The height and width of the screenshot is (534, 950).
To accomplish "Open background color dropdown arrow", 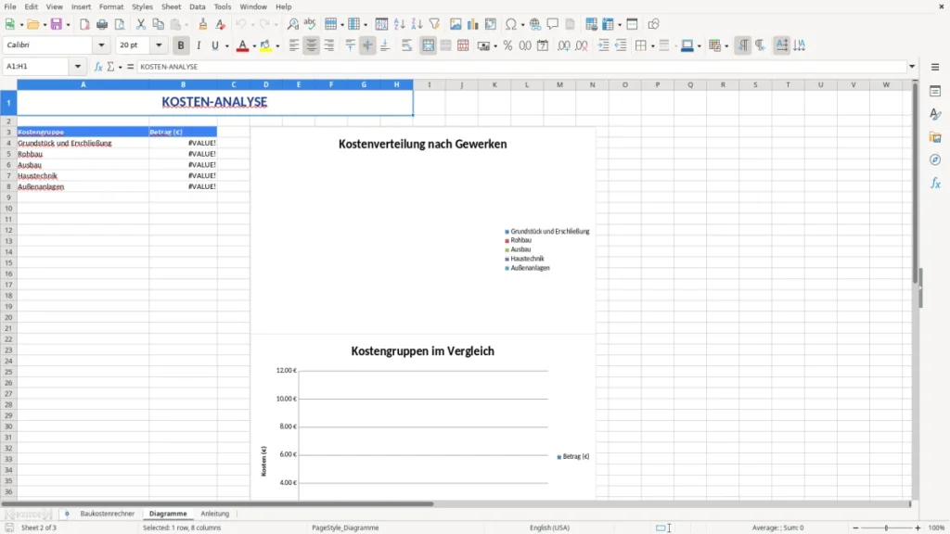I will pos(277,46).
